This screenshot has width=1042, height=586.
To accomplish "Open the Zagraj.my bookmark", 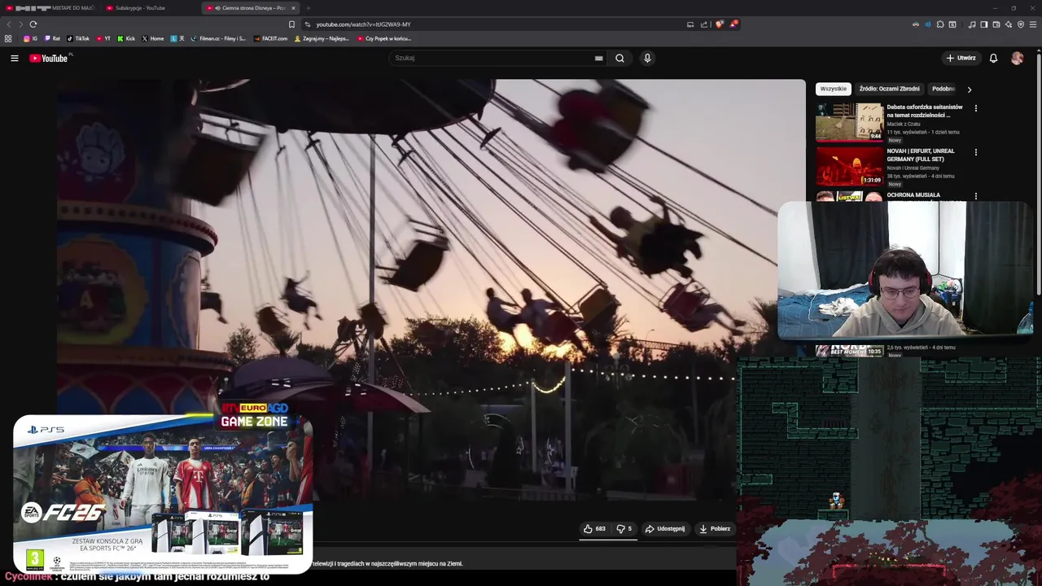I will click(x=322, y=38).
